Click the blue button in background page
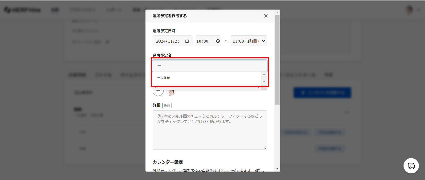The image size is (425, 180). tap(322, 93)
